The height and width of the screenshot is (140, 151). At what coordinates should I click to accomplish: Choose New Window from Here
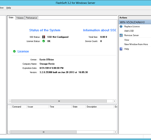click(x=136, y=44)
